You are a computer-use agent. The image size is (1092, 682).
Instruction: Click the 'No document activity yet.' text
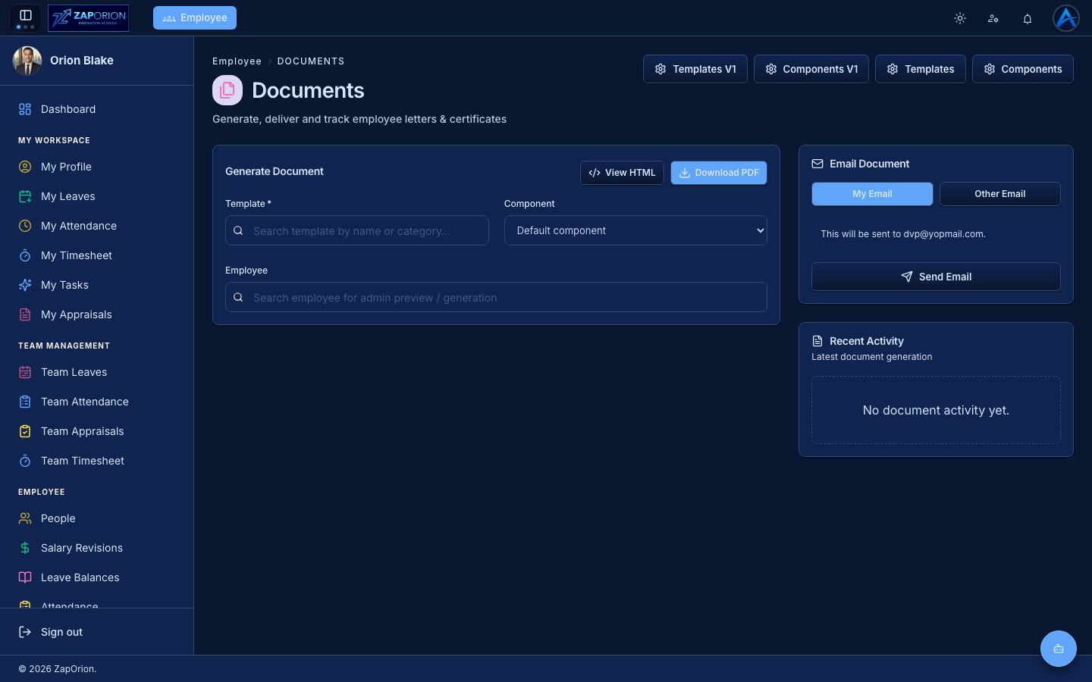(936, 410)
